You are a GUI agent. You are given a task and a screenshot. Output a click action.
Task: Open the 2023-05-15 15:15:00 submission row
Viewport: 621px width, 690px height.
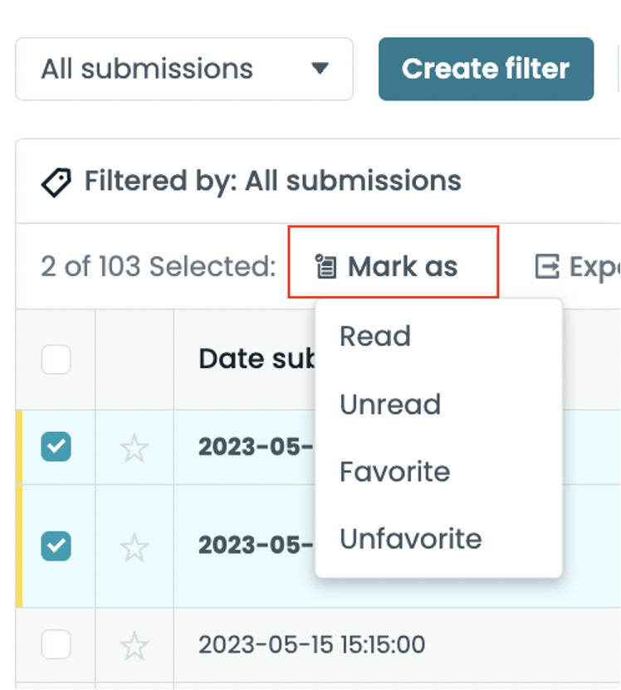pos(311,644)
